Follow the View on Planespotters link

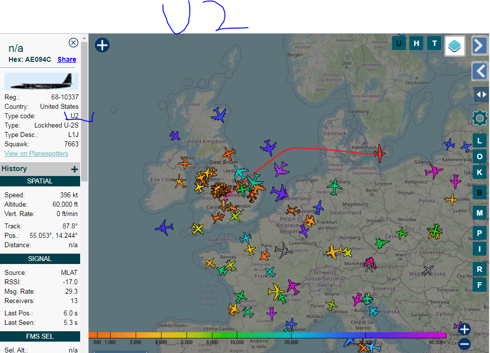coord(36,153)
